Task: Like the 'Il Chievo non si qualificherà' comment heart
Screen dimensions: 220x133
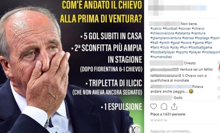Action: [219, 78]
